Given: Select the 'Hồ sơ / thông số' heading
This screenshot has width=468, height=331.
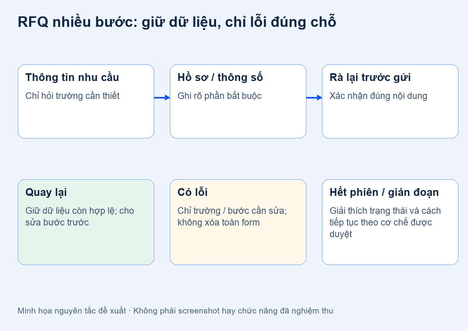Looking at the screenshot, I should pyautogui.click(x=220, y=77).
